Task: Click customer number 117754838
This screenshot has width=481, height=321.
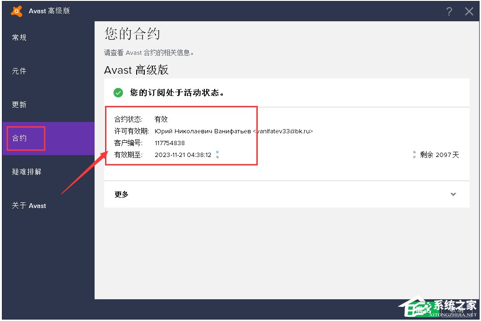Action: pyautogui.click(x=170, y=143)
